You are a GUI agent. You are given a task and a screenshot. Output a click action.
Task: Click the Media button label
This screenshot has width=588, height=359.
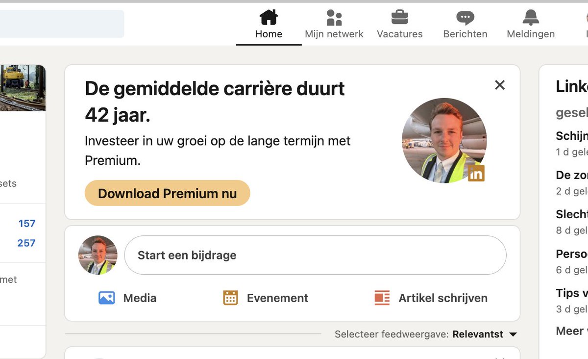(x=140, y=298)
